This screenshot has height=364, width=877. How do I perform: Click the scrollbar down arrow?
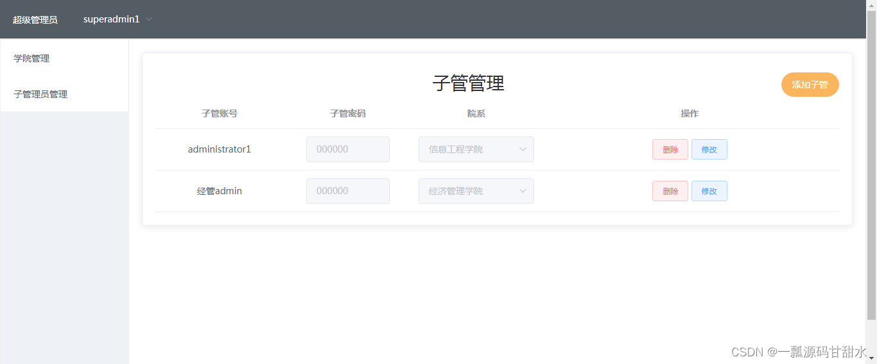click(871, 358)
